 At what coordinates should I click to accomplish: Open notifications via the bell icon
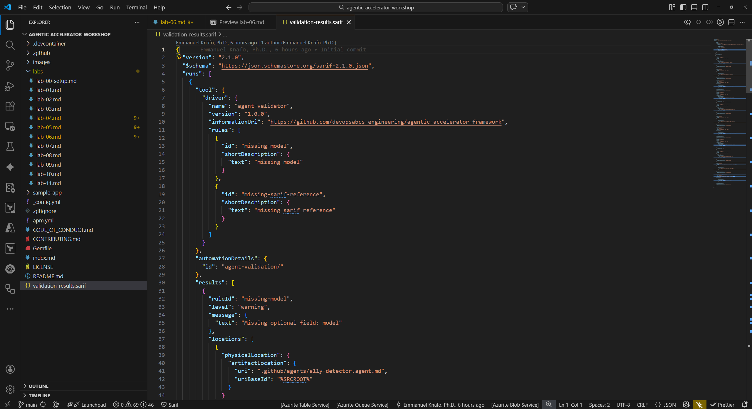click(745, 405)
